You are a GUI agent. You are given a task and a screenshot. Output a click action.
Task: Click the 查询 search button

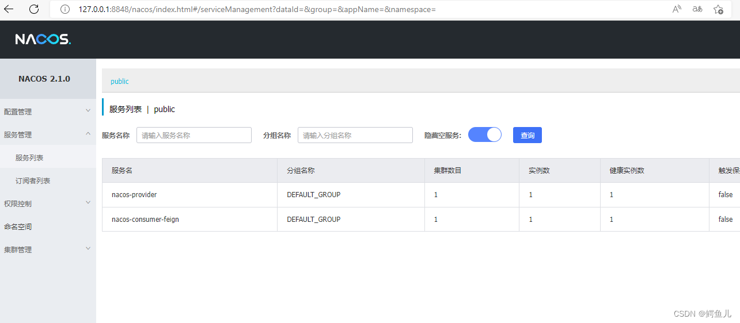point(528,135)
